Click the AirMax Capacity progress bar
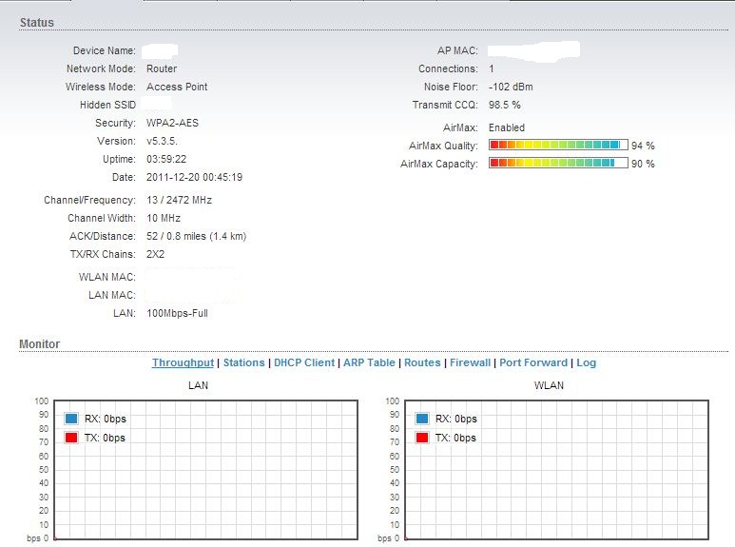 point(558,163)
